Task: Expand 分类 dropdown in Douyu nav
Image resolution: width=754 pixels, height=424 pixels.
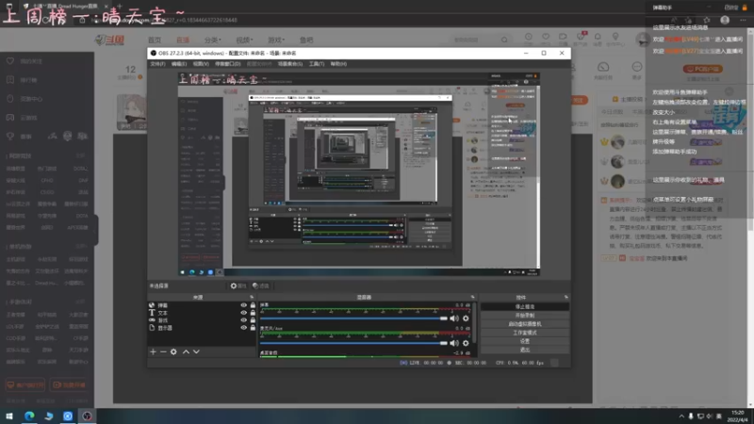Action: tap(212, 40)
